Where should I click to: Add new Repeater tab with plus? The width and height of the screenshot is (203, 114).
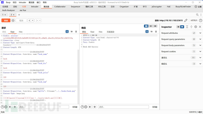(19, 15)
